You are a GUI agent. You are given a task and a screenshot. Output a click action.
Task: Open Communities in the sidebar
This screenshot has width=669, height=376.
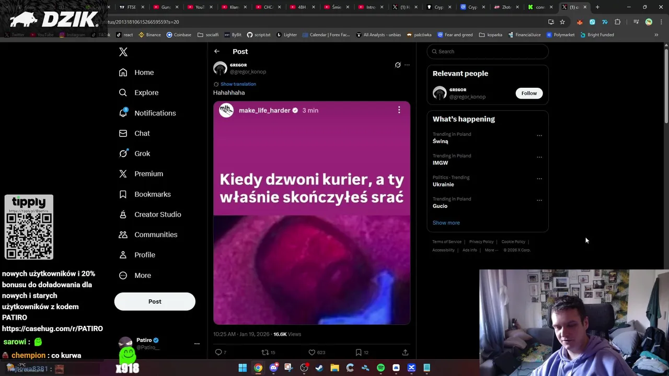coord(148,234)
